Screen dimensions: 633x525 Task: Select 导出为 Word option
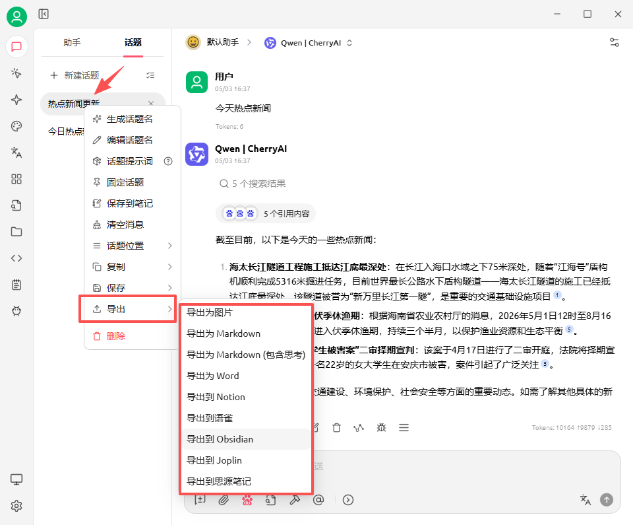click(x=246, y=376)
